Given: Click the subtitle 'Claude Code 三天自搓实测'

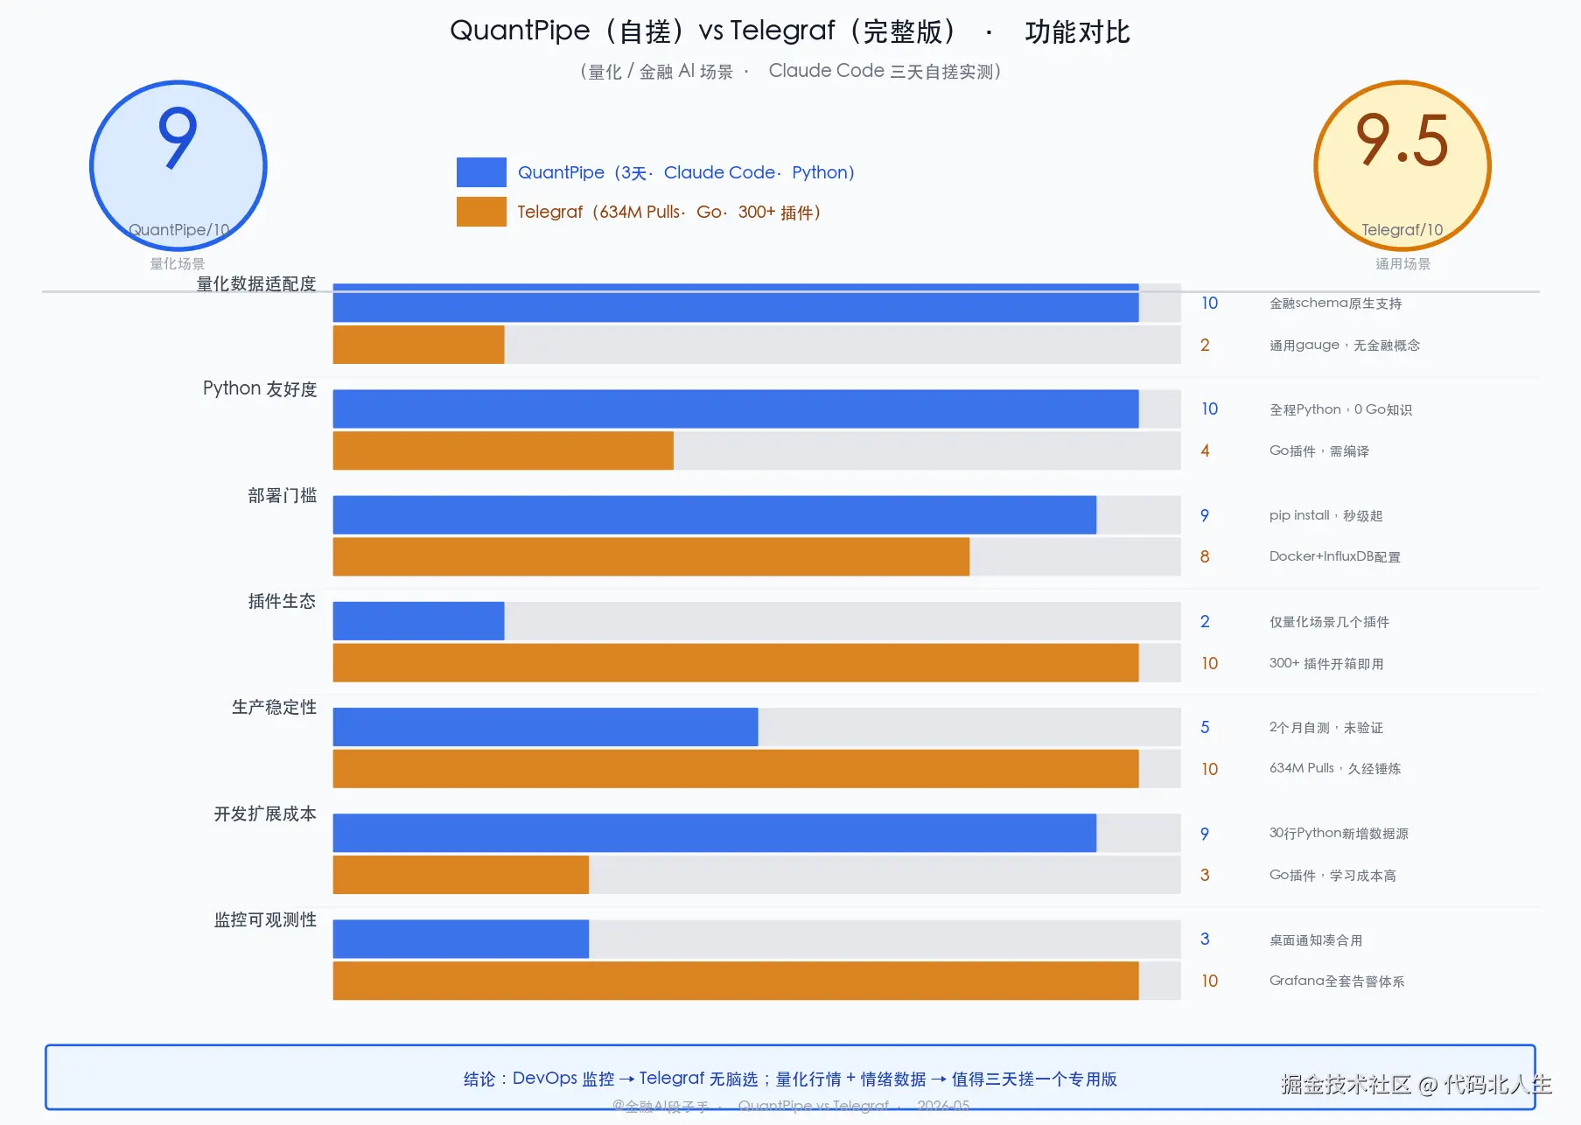Looking at the screenshot, I should (884, 71).
